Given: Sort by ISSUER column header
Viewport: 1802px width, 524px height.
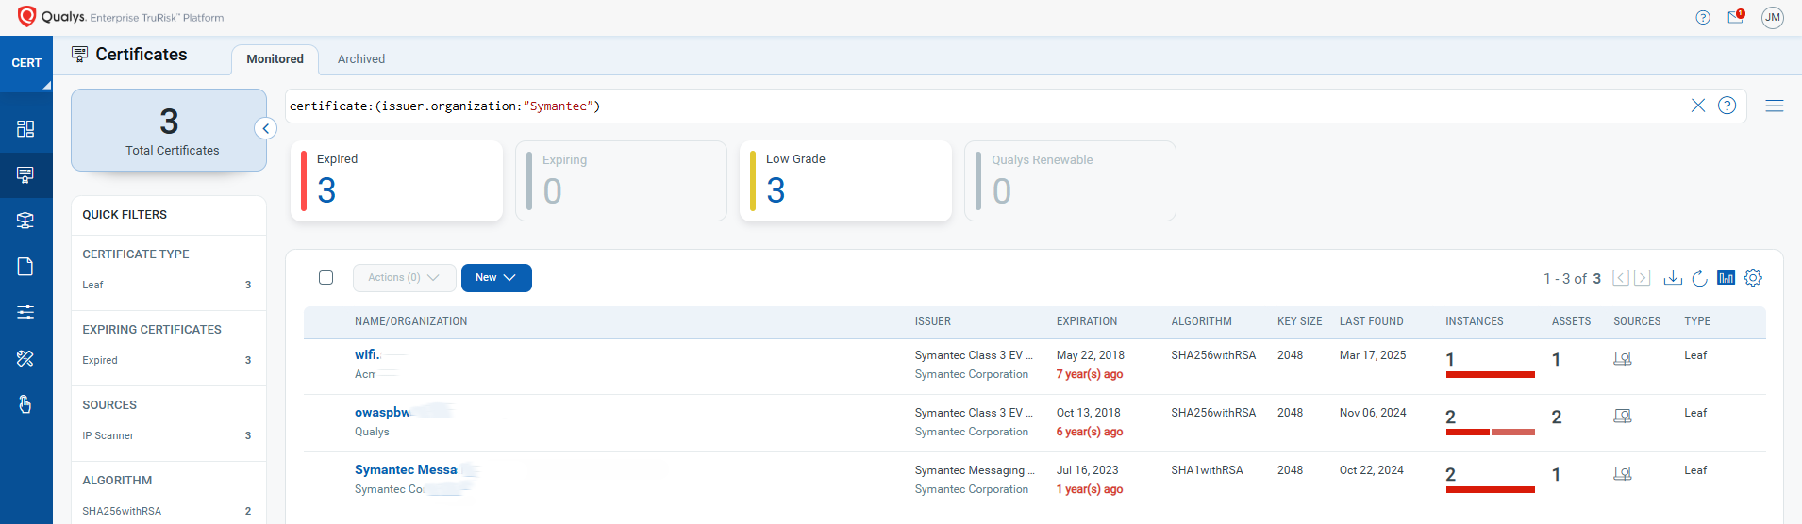Looking at the screenshot, I should point(933,321).
